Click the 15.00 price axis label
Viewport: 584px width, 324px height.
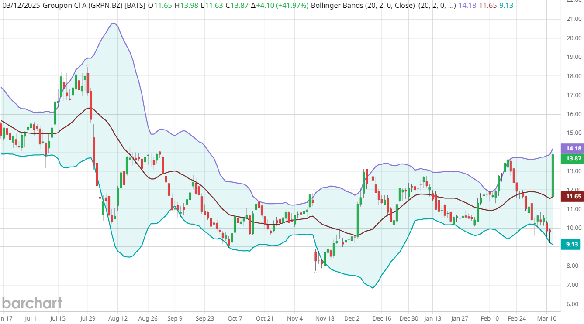(574, 133)
